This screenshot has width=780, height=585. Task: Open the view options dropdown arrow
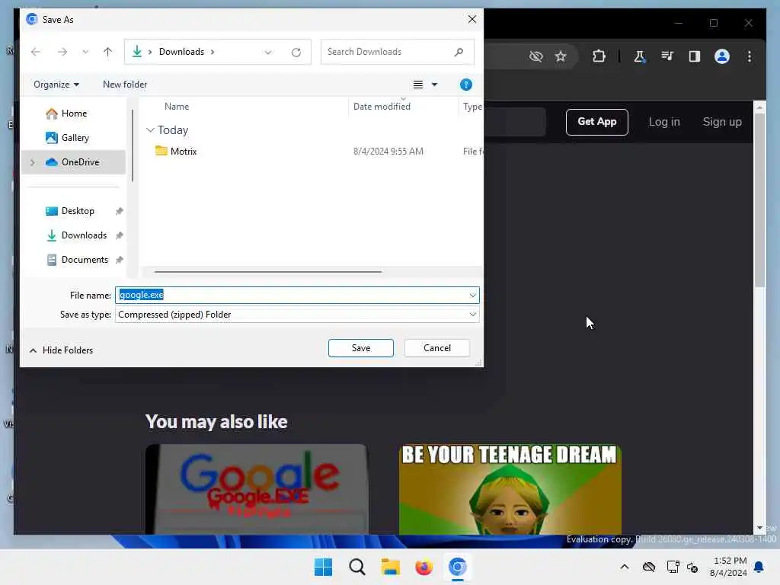(434, 85)
